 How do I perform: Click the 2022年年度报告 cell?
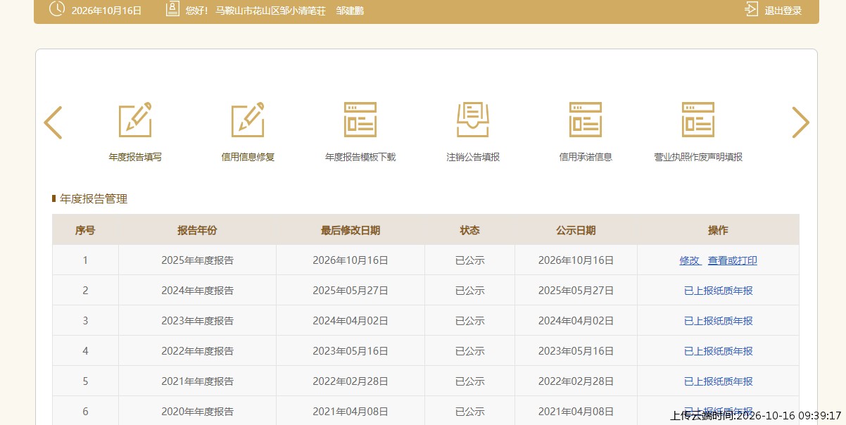pos(197,351)
